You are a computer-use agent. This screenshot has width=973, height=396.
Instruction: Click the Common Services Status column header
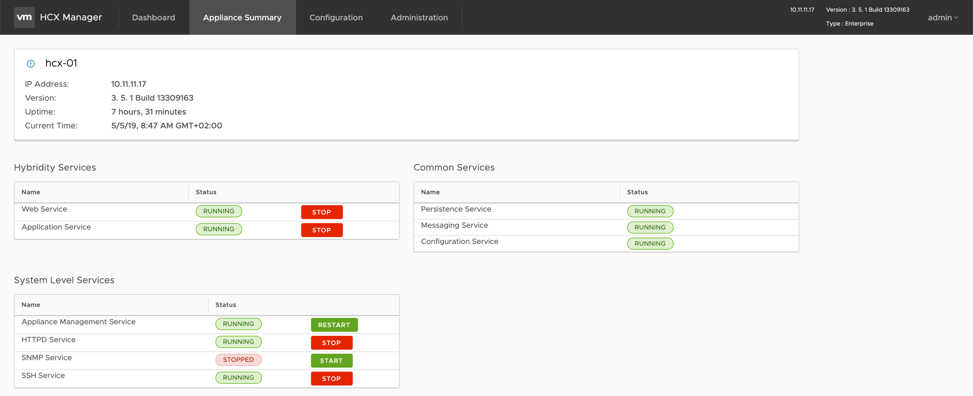[x=637, y=192]
